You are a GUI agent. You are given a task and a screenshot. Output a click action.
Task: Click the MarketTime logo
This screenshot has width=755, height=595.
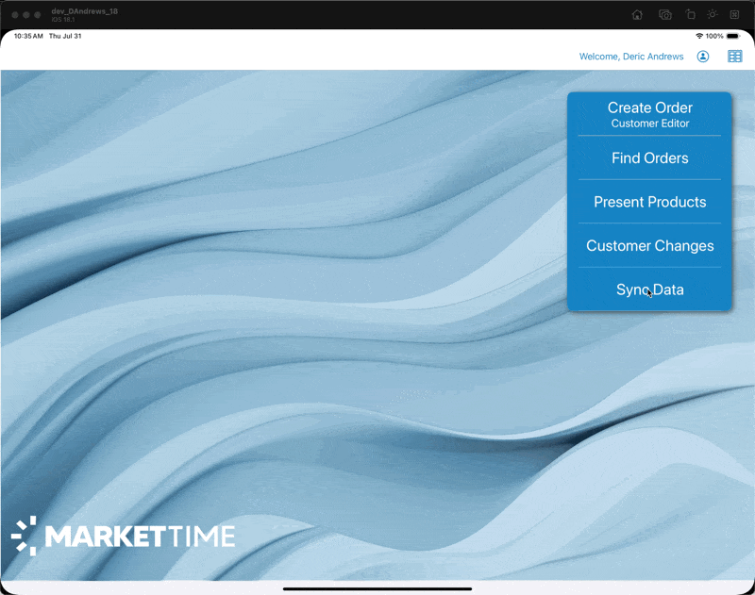[x=123, y=536]
